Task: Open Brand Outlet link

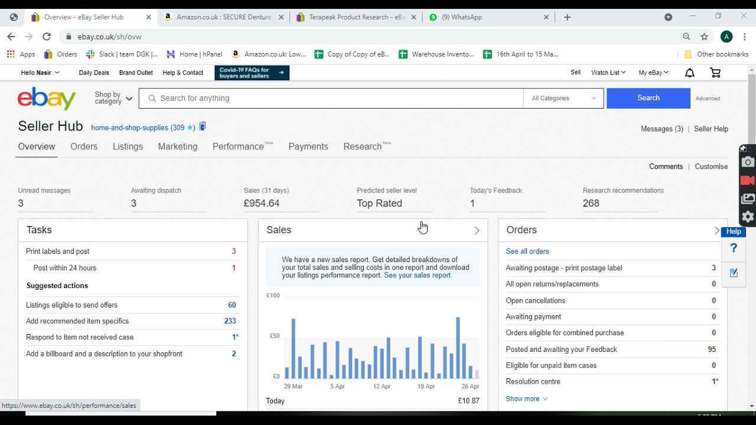Action: (x=136, y=73)
